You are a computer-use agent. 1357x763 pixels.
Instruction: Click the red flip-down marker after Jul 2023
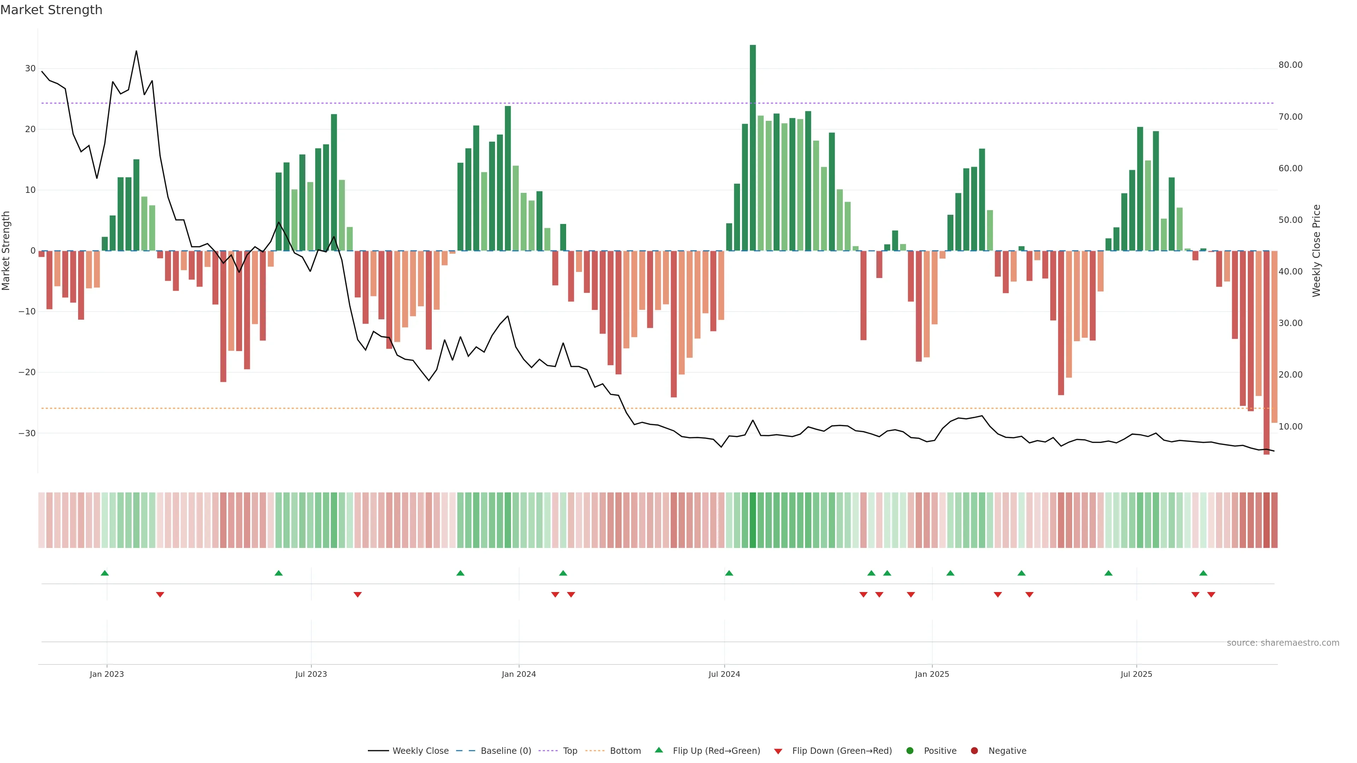point(358,595)
